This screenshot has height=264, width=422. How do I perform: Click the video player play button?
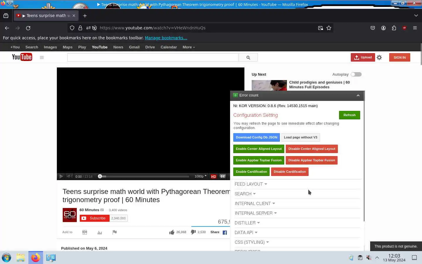(61, 176)
